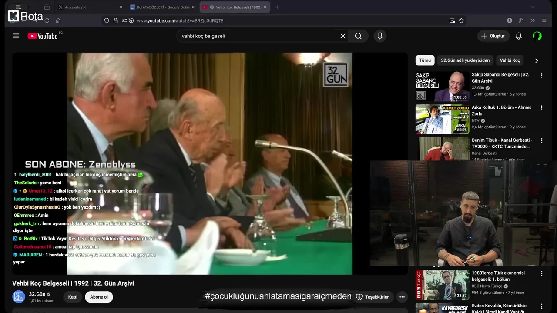Screen dimensions: 557x313
Task: Open picture-in-picture icon in address bar
Action: [452, 20]
